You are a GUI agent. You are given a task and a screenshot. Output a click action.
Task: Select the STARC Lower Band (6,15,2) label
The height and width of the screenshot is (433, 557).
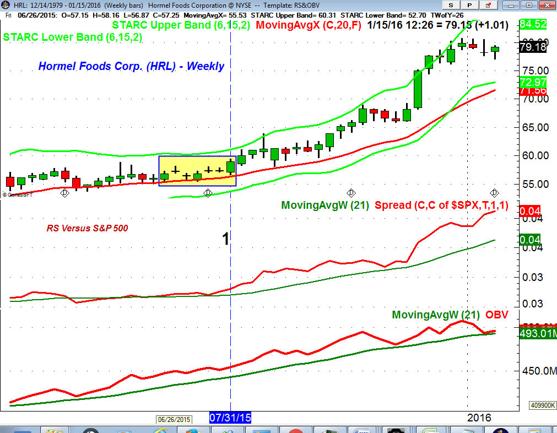point(73,37)
